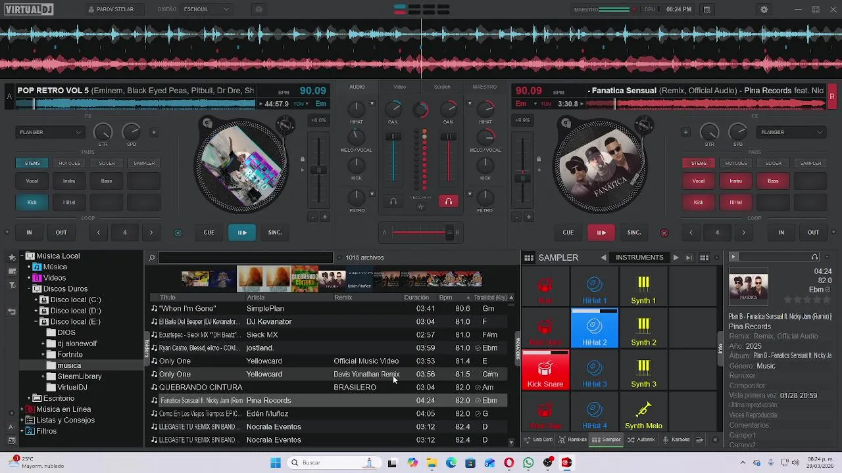Toggle the Vocal stem pad on deck A
This screenshot has width=842, height=473.
click(32, 181)
